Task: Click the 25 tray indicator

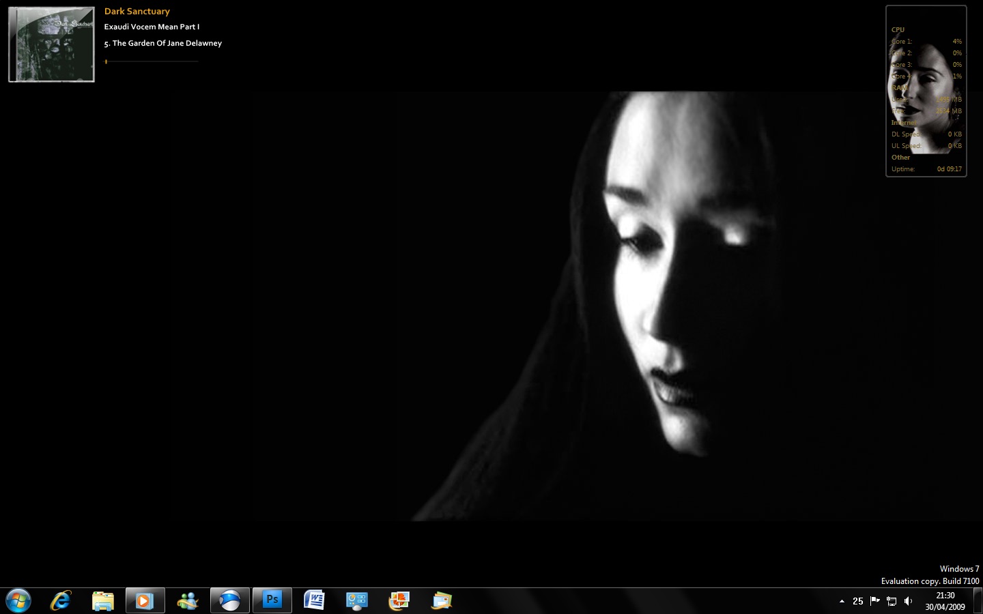Action: [x=858, y=601]
